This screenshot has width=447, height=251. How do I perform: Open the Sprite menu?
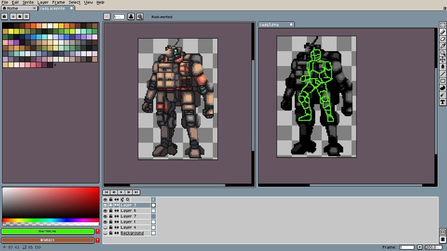28,2
